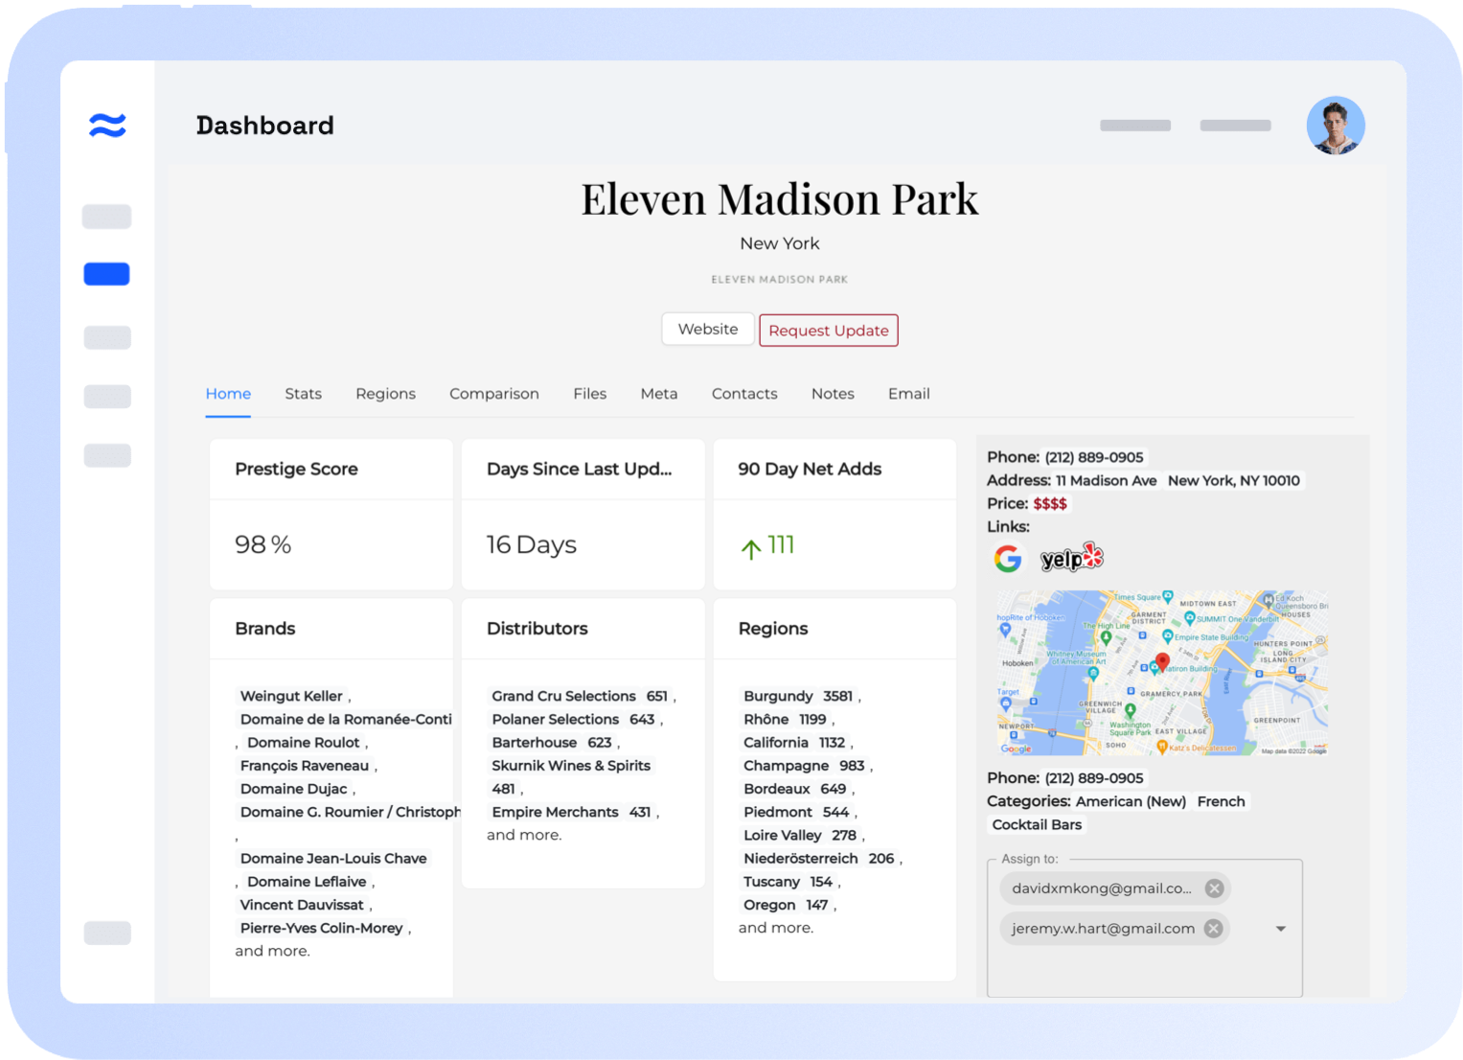Click the 16 Days value
Viewport: 1463px width, 1060px height.
(x=532, y=545)
